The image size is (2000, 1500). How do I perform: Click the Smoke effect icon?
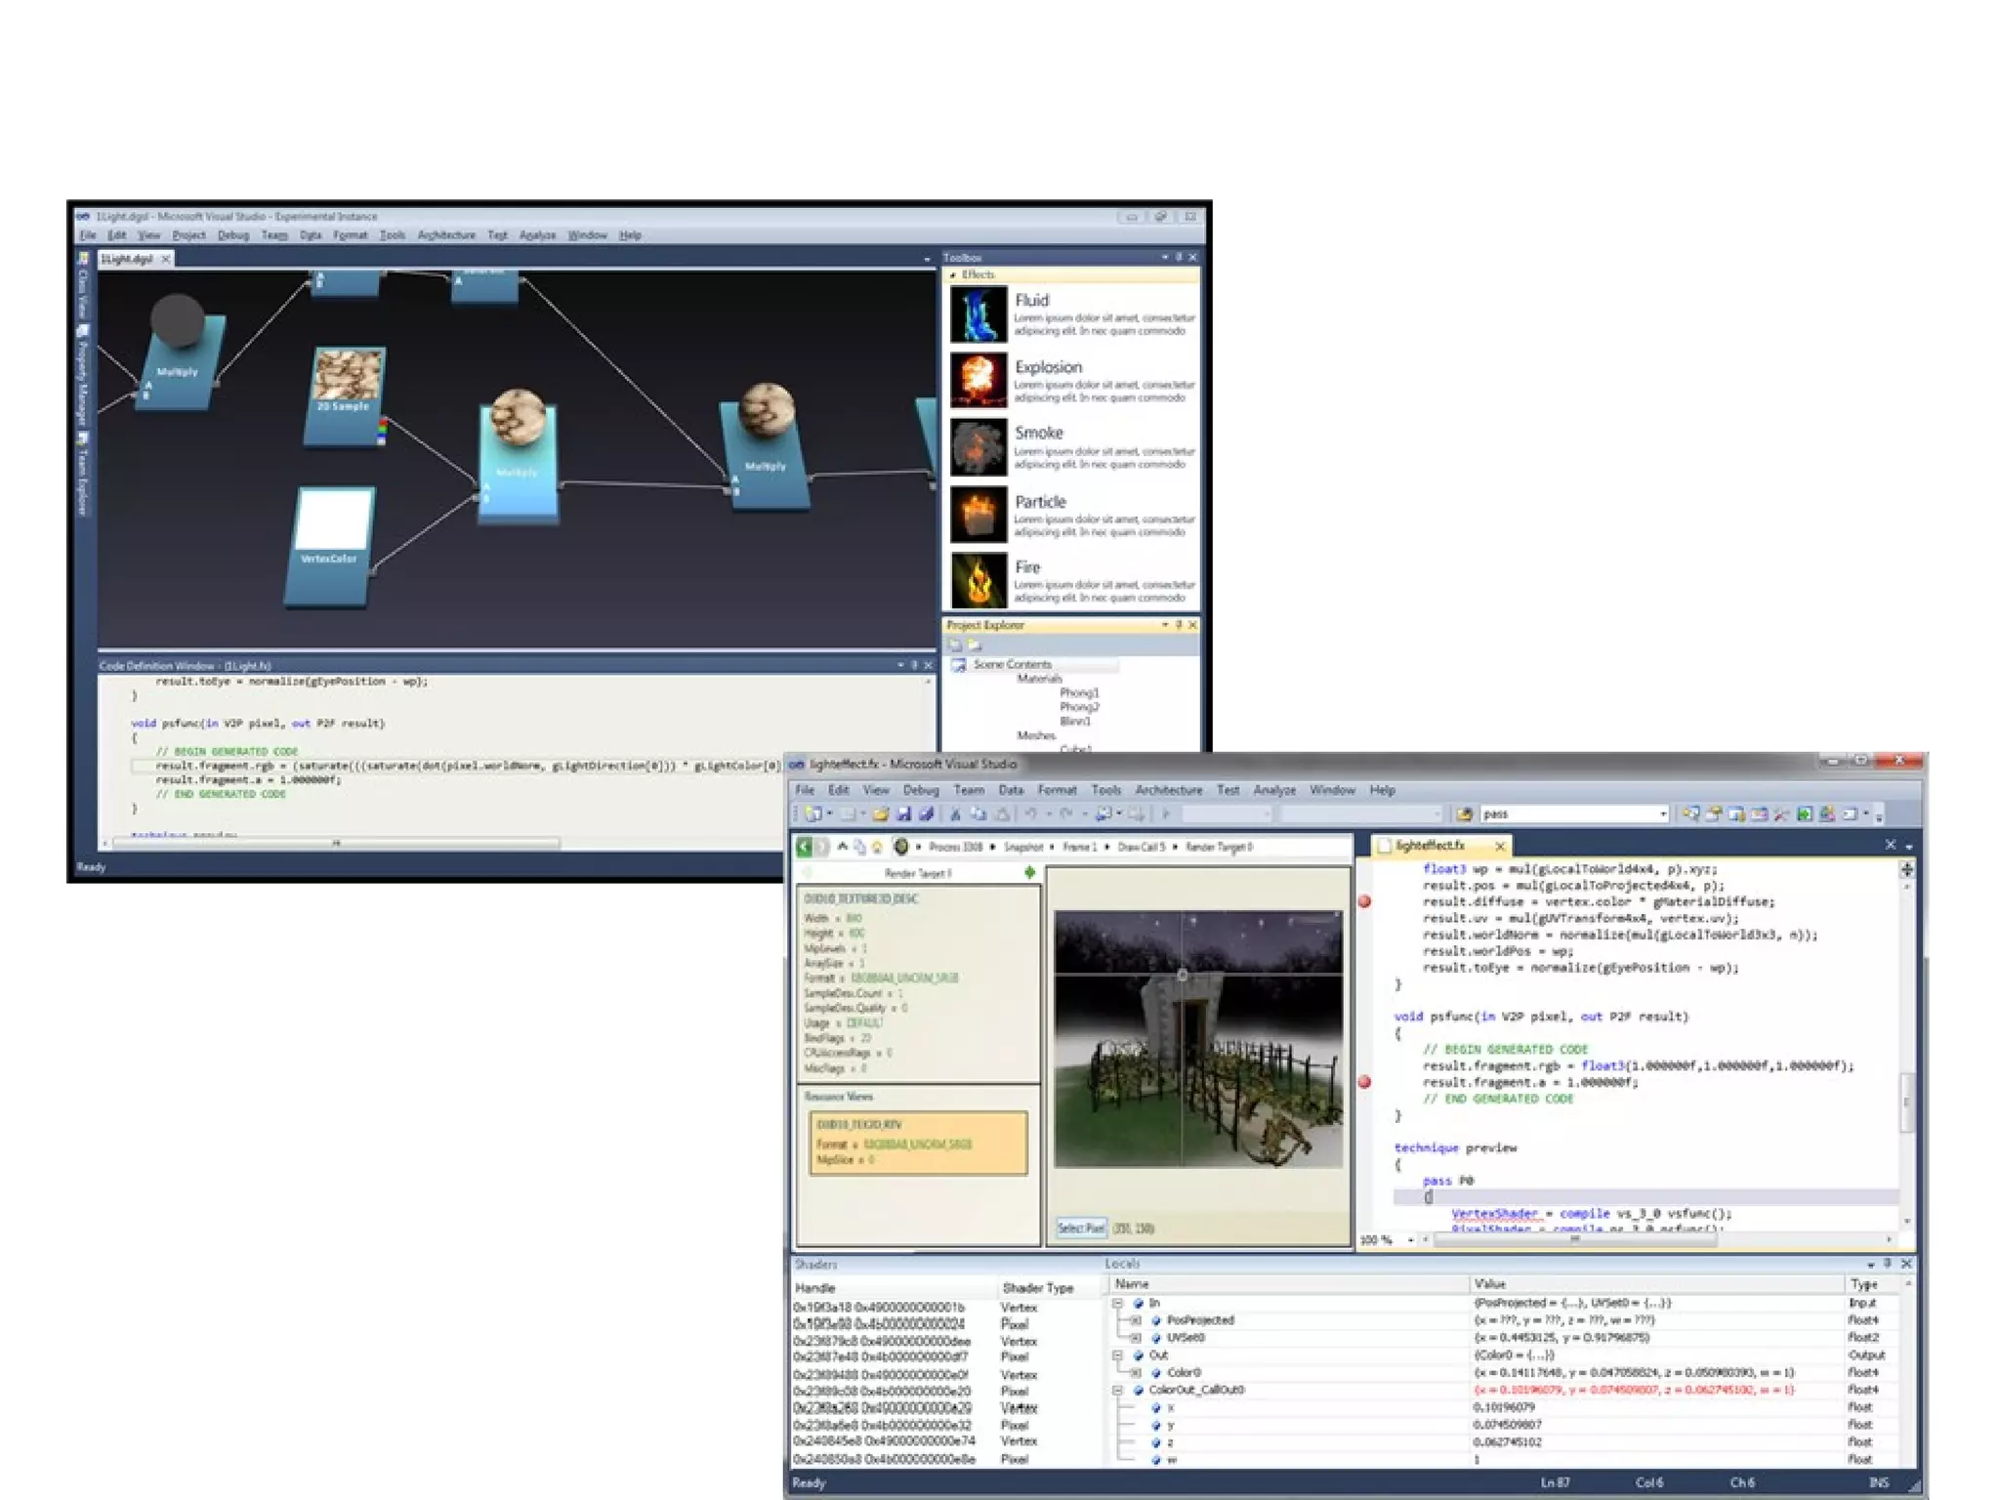(x=978, y=447)
